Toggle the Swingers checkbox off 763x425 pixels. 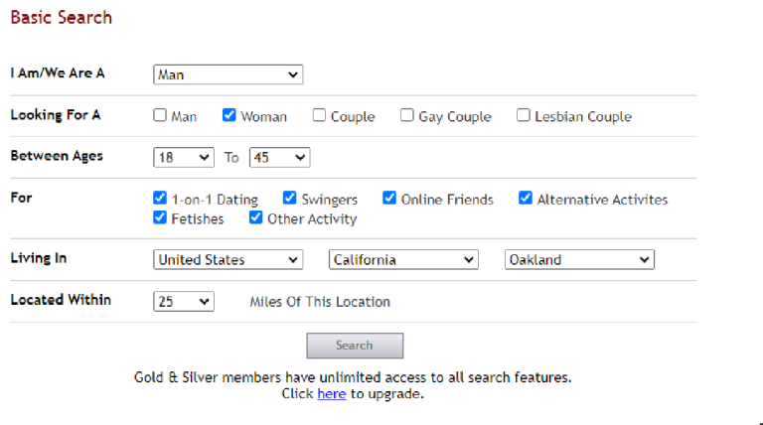[x=289, y=198]
